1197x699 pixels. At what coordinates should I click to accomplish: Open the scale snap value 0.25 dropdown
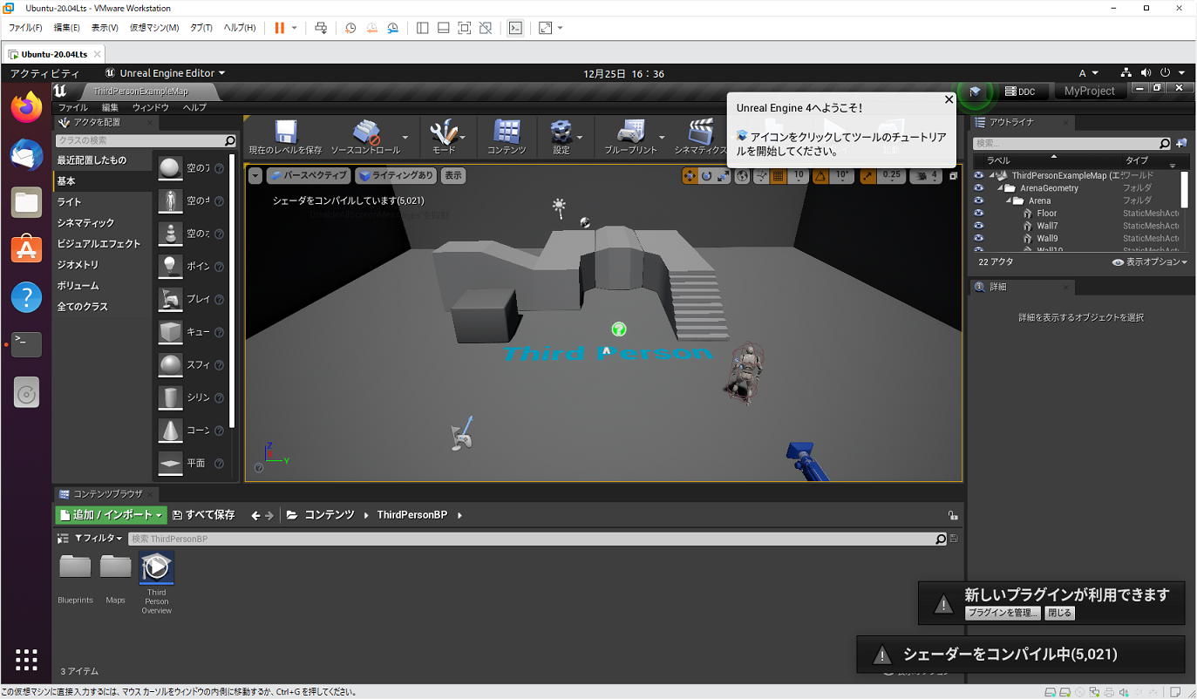pos(891,176)
